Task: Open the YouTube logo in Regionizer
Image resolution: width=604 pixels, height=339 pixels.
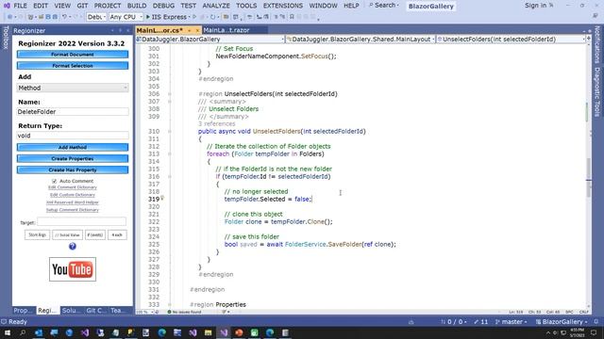Action: [x=73, y=269]
